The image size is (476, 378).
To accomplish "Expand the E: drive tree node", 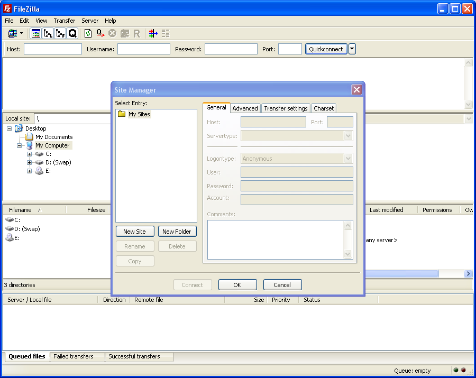I will (x=29, y=171).
